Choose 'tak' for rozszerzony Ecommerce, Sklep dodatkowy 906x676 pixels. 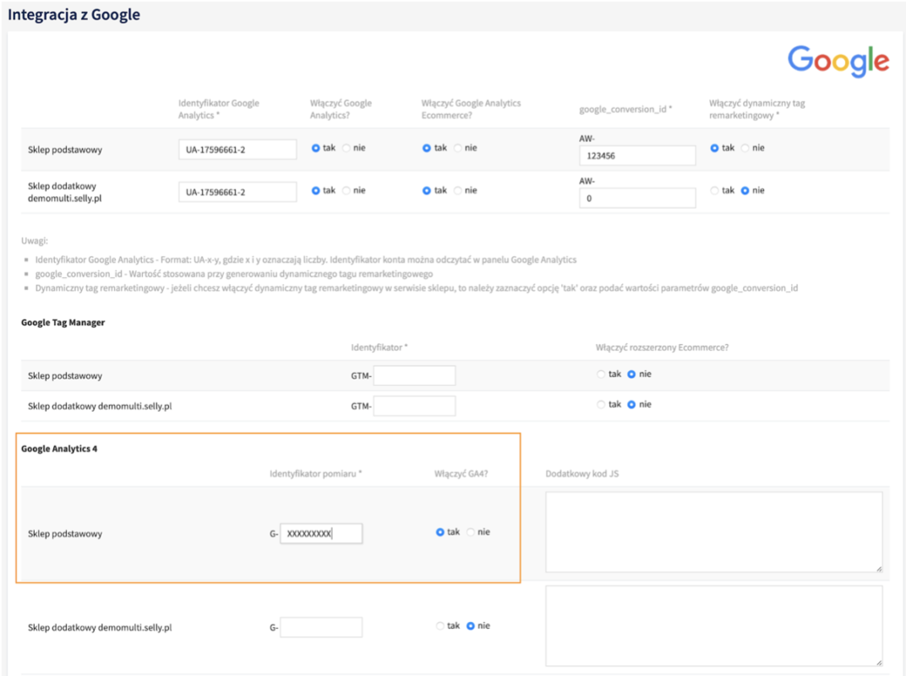click(601, 405)
